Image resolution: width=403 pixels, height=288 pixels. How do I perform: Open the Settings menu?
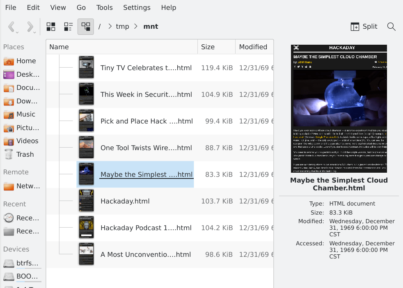137,7
